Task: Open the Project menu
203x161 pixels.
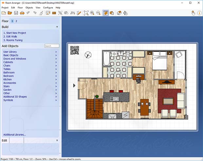Action: click(x=5, y=8)
